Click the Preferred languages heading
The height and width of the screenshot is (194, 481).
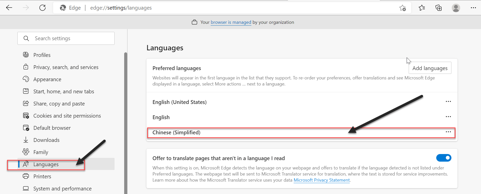pyautogui.click(x=177, y=68)
